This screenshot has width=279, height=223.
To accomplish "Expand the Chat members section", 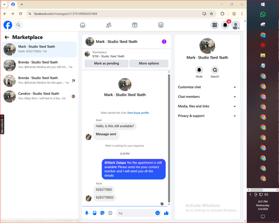I will [x=207, y=96].
